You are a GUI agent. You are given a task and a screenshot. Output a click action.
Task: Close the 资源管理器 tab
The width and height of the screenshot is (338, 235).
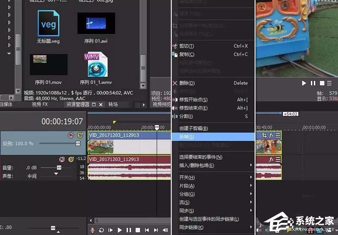click(x=101, y=104)
